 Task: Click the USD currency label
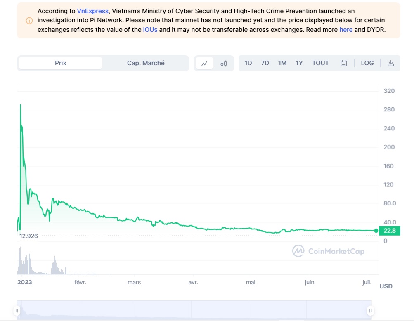click(386, 286)
